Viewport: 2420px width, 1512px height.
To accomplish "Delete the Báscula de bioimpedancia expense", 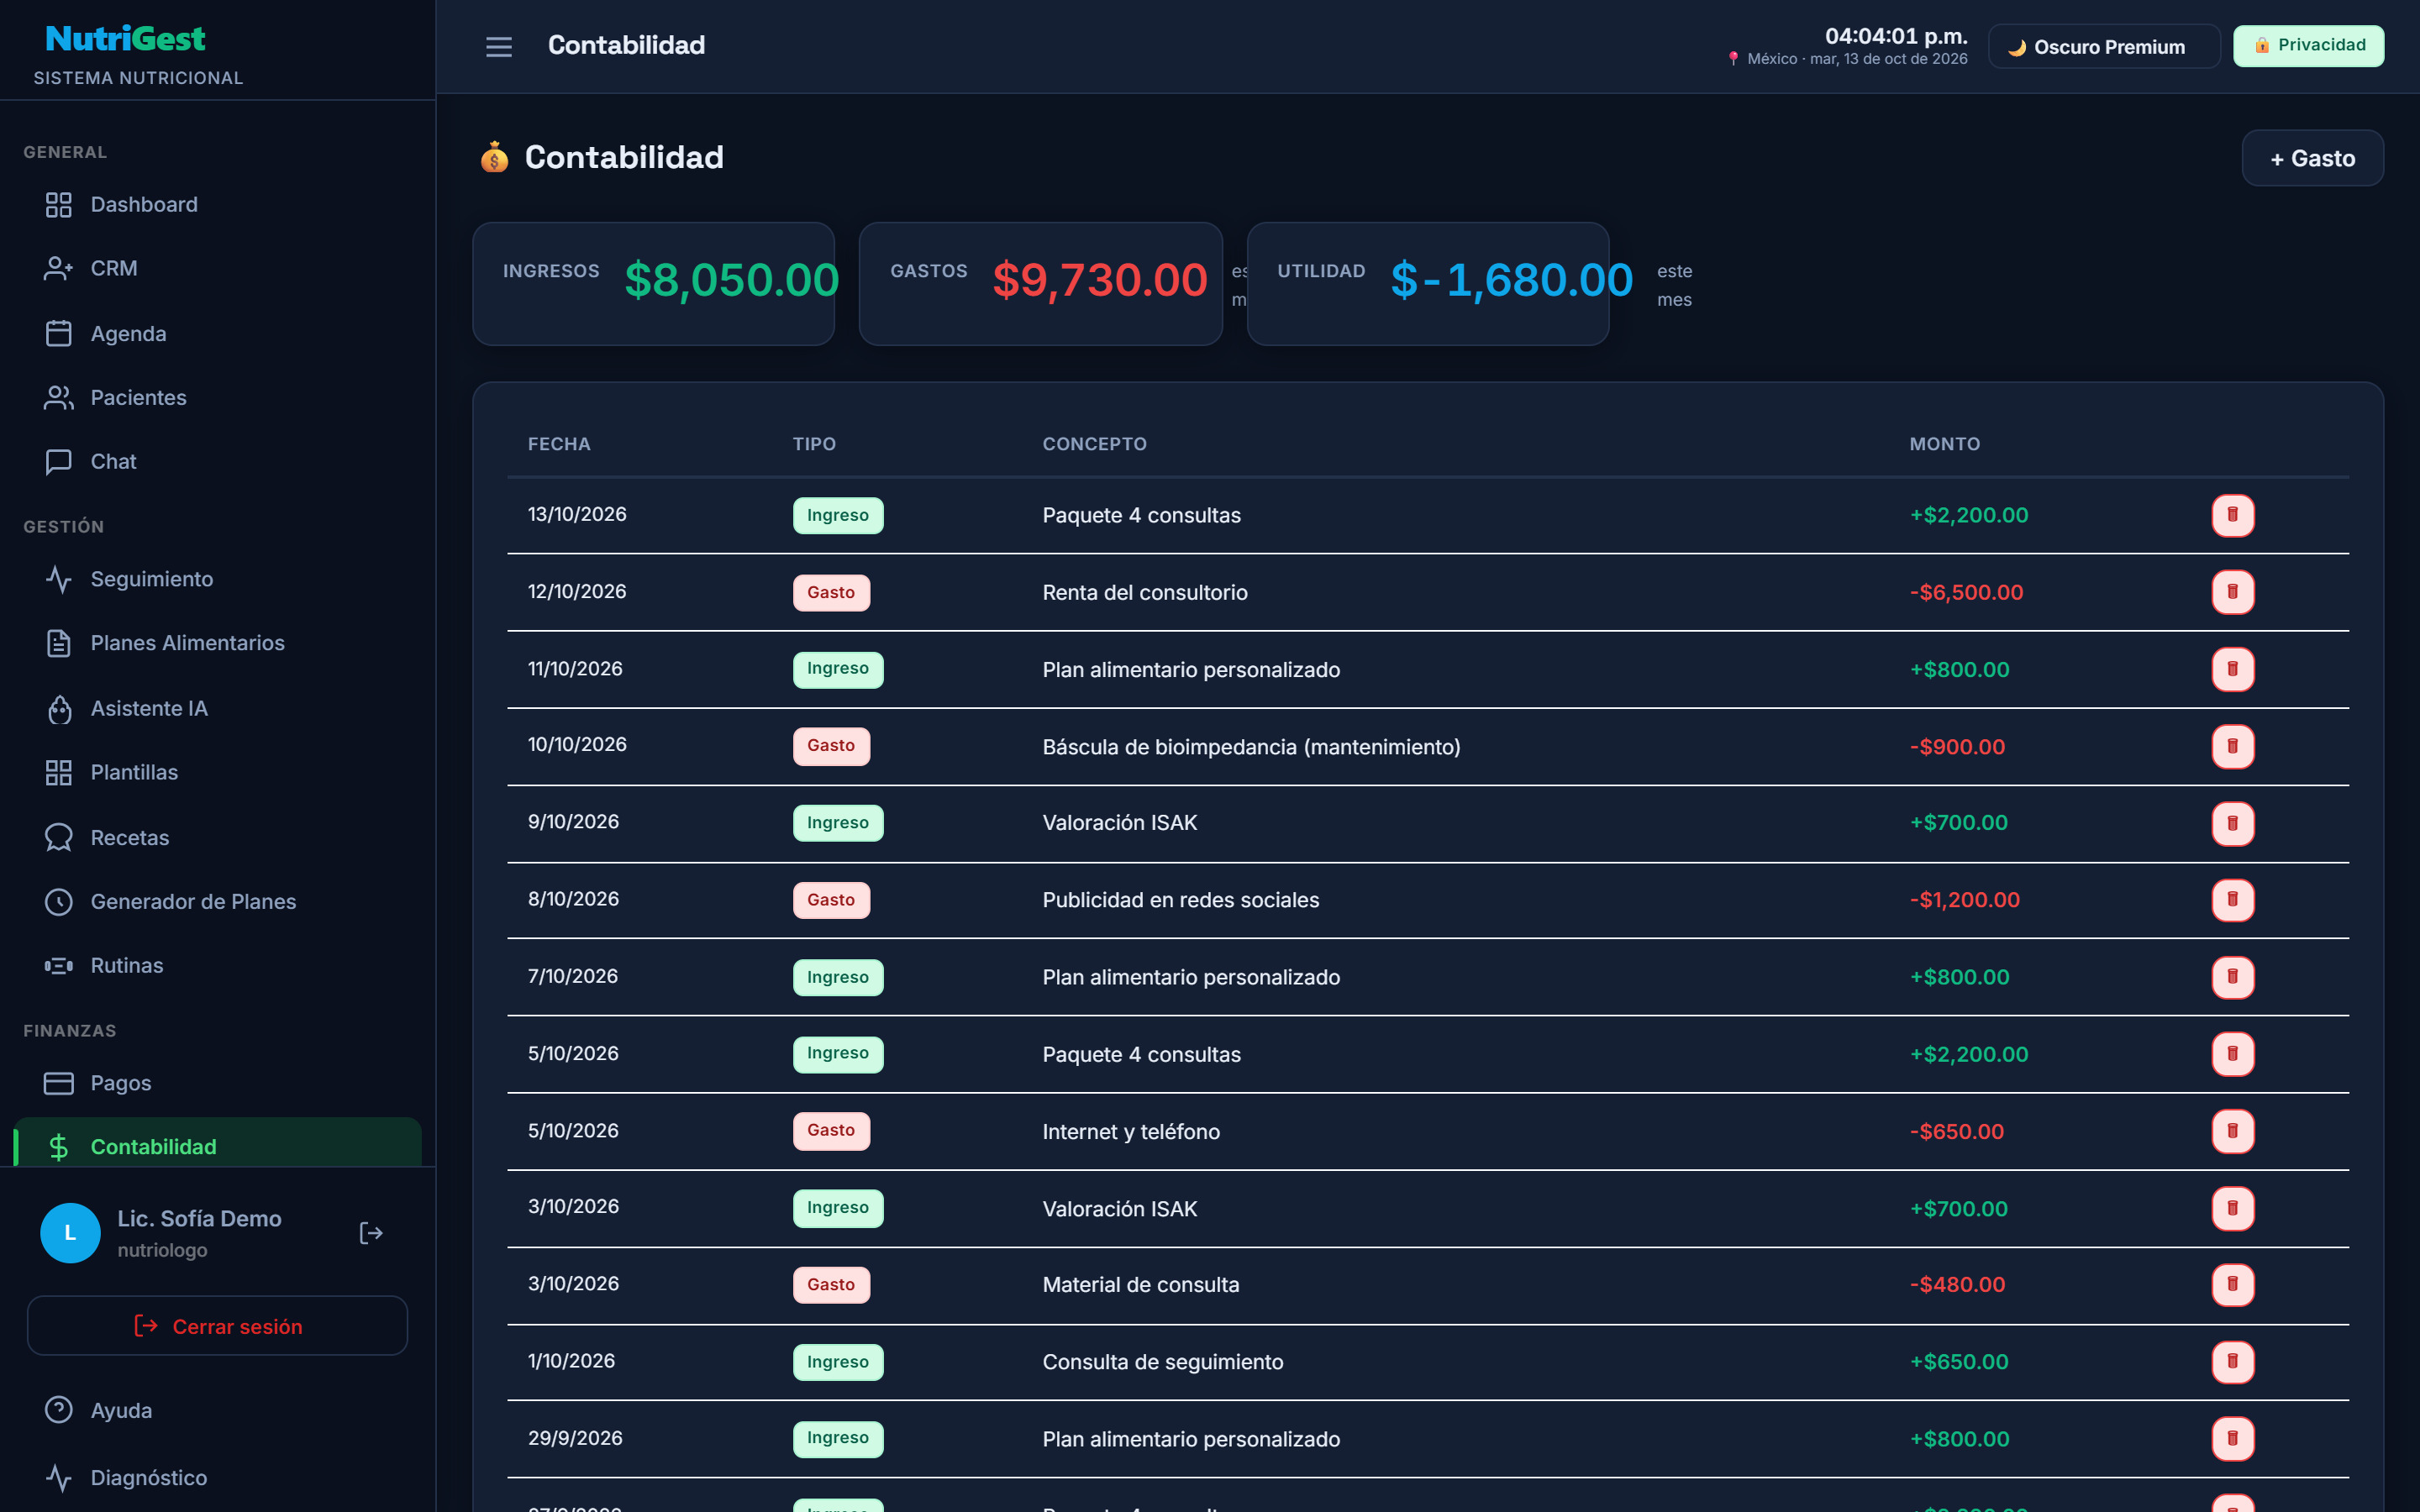I will tap(2232, 746).
